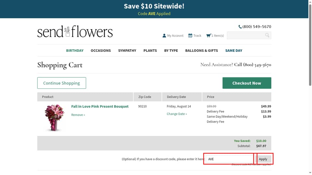Click into the discount code field
The width and height of the screenshot is (312, 175).
pyautogui.click(x=230, y=159)
